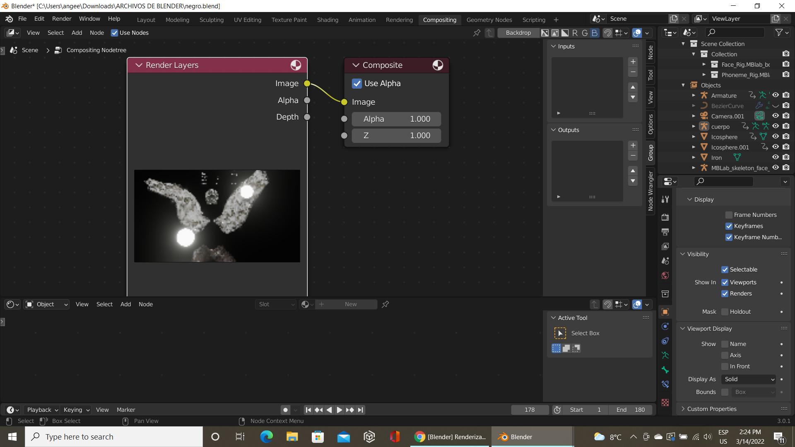
Task: Uncheck the Use Nodes checkbox
Action: click(x=115, y=33)
